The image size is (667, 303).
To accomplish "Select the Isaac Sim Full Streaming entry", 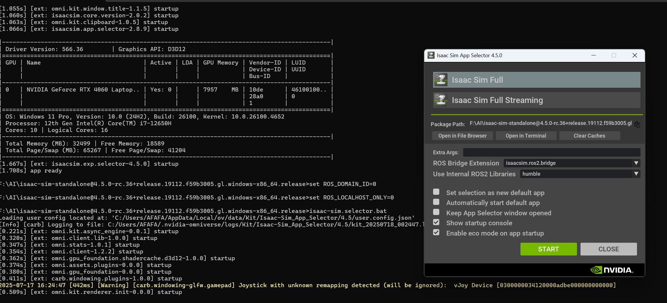I will (x=537, y=100).
